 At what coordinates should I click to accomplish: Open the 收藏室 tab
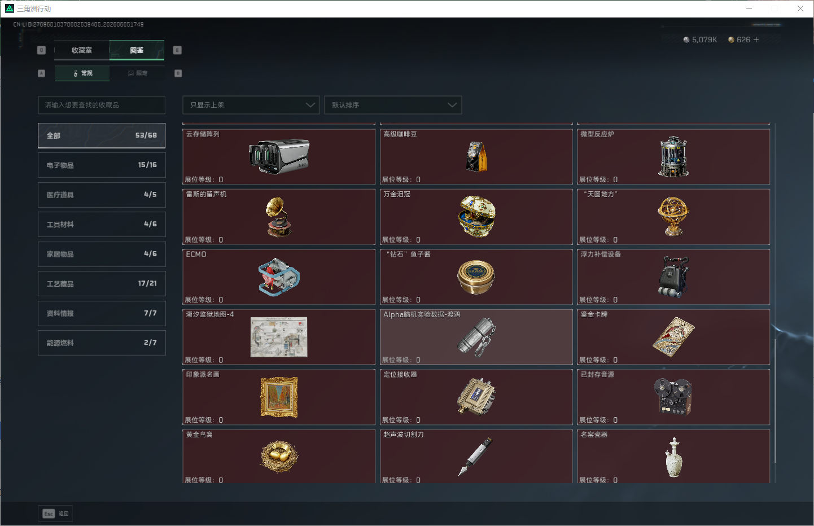82,50
